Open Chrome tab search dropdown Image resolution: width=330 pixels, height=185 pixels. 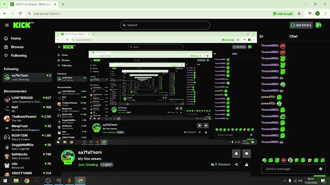pos(4,4)
